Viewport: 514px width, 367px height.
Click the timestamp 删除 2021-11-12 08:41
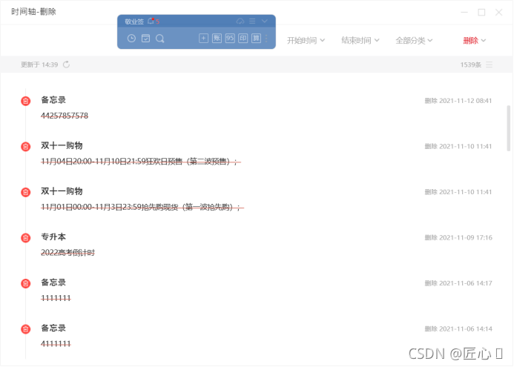[458, 101]
